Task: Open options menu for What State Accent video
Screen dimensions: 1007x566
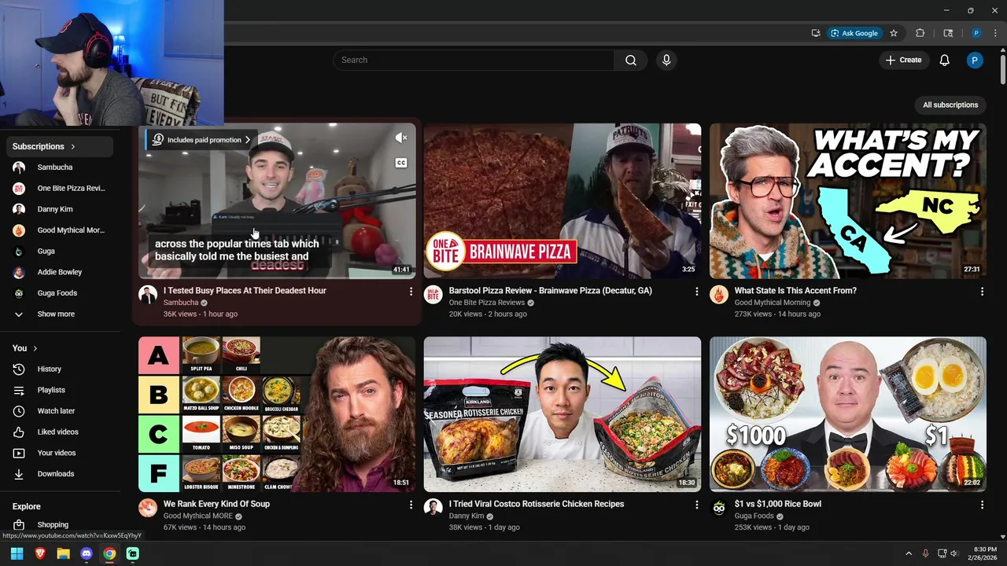Action: click(x=982, y=292)
